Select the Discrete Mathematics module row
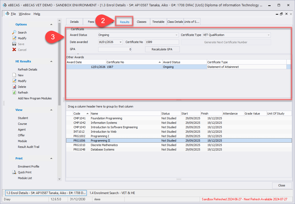The width and height of the screenshot is (295, 204). pyautogui.click(x=104, y=145)
